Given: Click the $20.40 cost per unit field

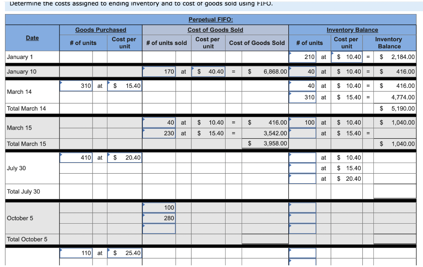Looking at the screenshot, I should pos(125,158).
